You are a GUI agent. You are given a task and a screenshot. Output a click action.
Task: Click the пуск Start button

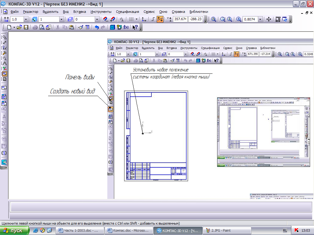(15, 230)
